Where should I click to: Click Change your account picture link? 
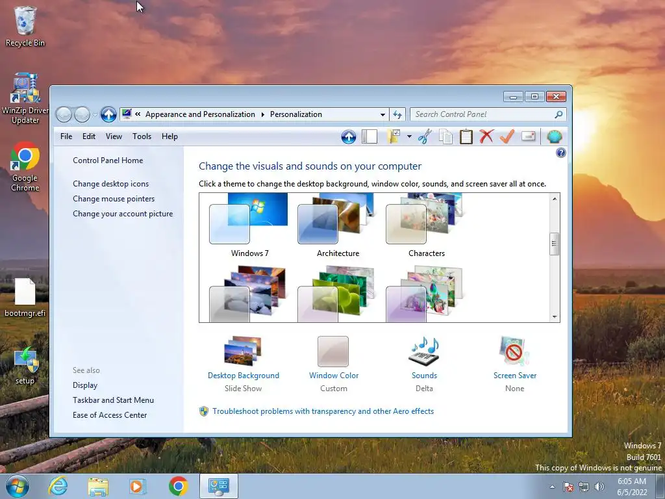tap(123, 214)
